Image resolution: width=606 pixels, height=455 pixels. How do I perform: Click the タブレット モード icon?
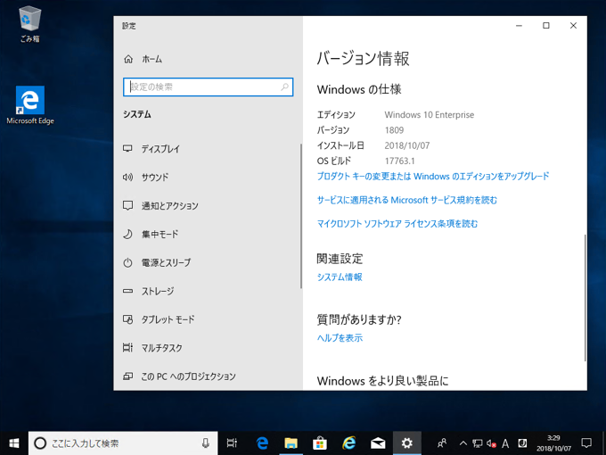pyautogui.click(x=127, y=319)
